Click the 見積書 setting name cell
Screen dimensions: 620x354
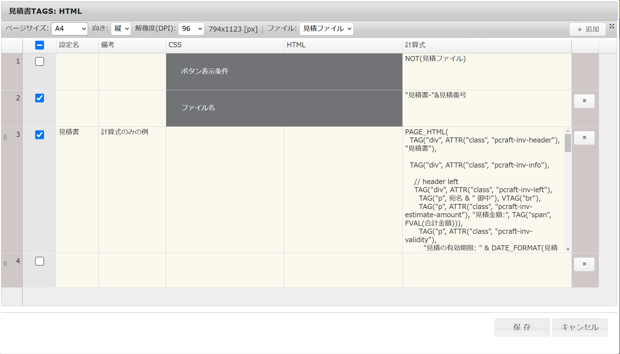(x=77, y=190)
